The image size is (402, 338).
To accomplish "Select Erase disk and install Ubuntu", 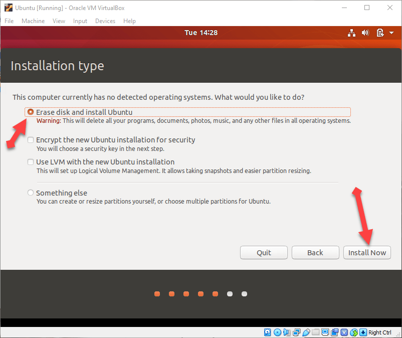I will [31, 112].
